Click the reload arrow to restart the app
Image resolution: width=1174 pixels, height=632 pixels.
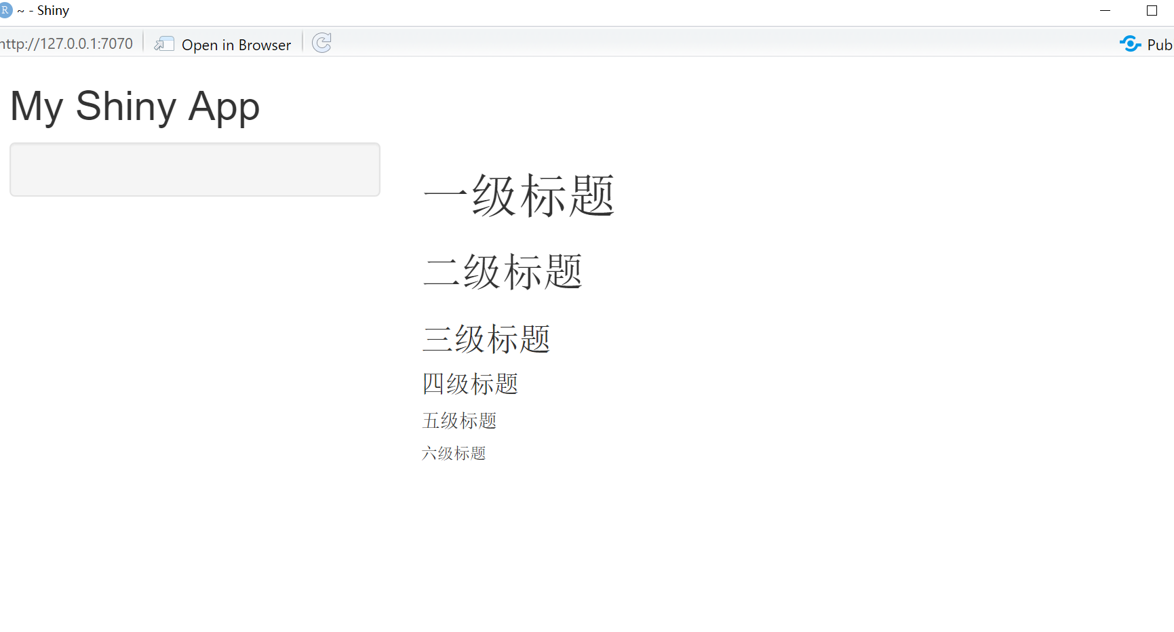pos(321,43)
